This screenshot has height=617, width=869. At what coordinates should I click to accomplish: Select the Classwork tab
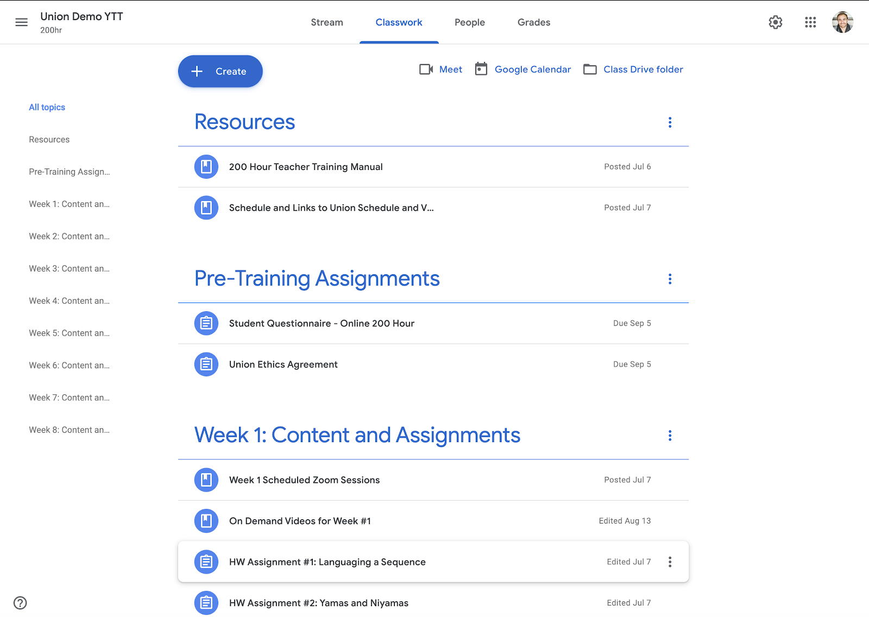coord(399,22)
